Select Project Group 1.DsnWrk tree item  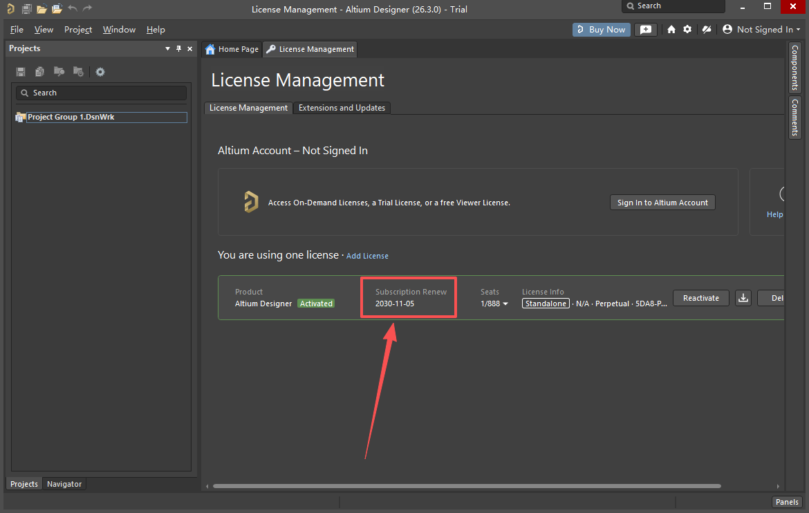point(71,118)
